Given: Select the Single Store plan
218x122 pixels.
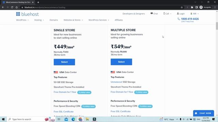Looking at the screenshot, I should tap(64, 62).
